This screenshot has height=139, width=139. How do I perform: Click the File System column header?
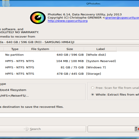[40, 49]
